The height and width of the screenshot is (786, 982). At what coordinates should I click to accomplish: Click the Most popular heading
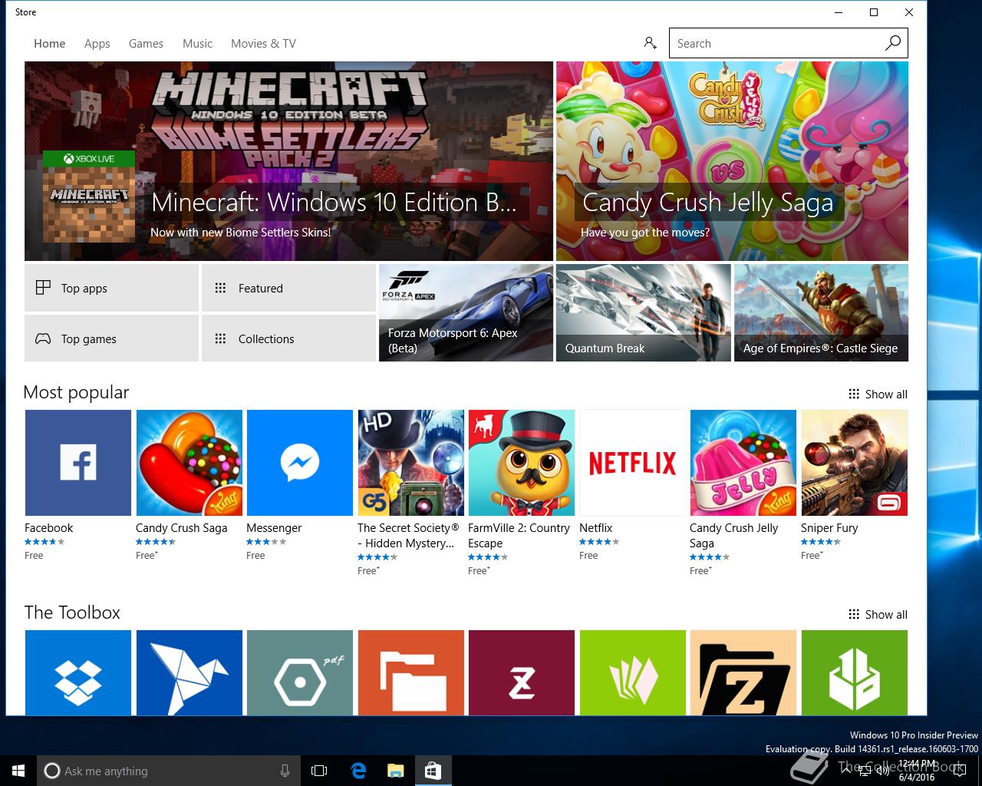76,392
